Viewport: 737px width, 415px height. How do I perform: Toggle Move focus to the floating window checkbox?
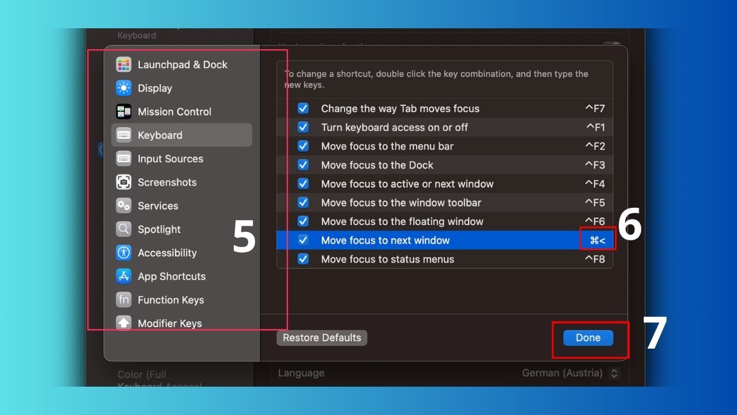point(303,221)
